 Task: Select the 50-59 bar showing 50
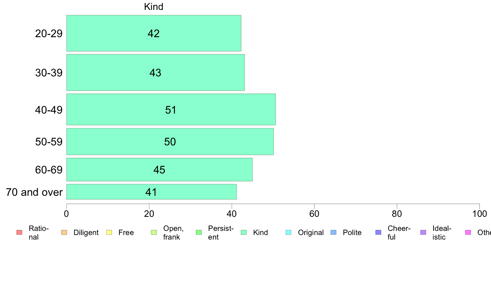pos(170,142)
